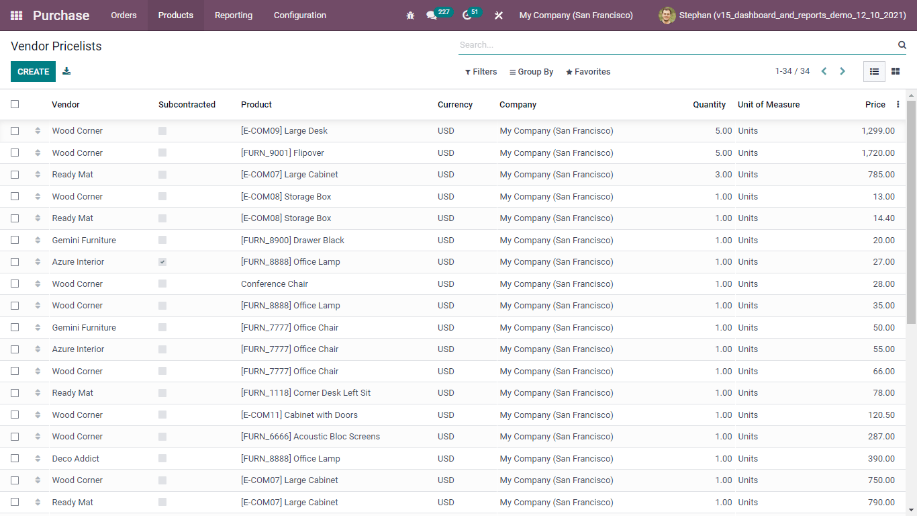The height and width of the screenshot is (516, 917).
Task: Click the CREATE button
Action: point(33,71)
